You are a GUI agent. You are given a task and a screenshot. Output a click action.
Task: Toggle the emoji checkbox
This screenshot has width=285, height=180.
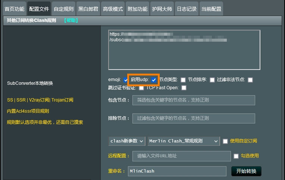point(126,80)
